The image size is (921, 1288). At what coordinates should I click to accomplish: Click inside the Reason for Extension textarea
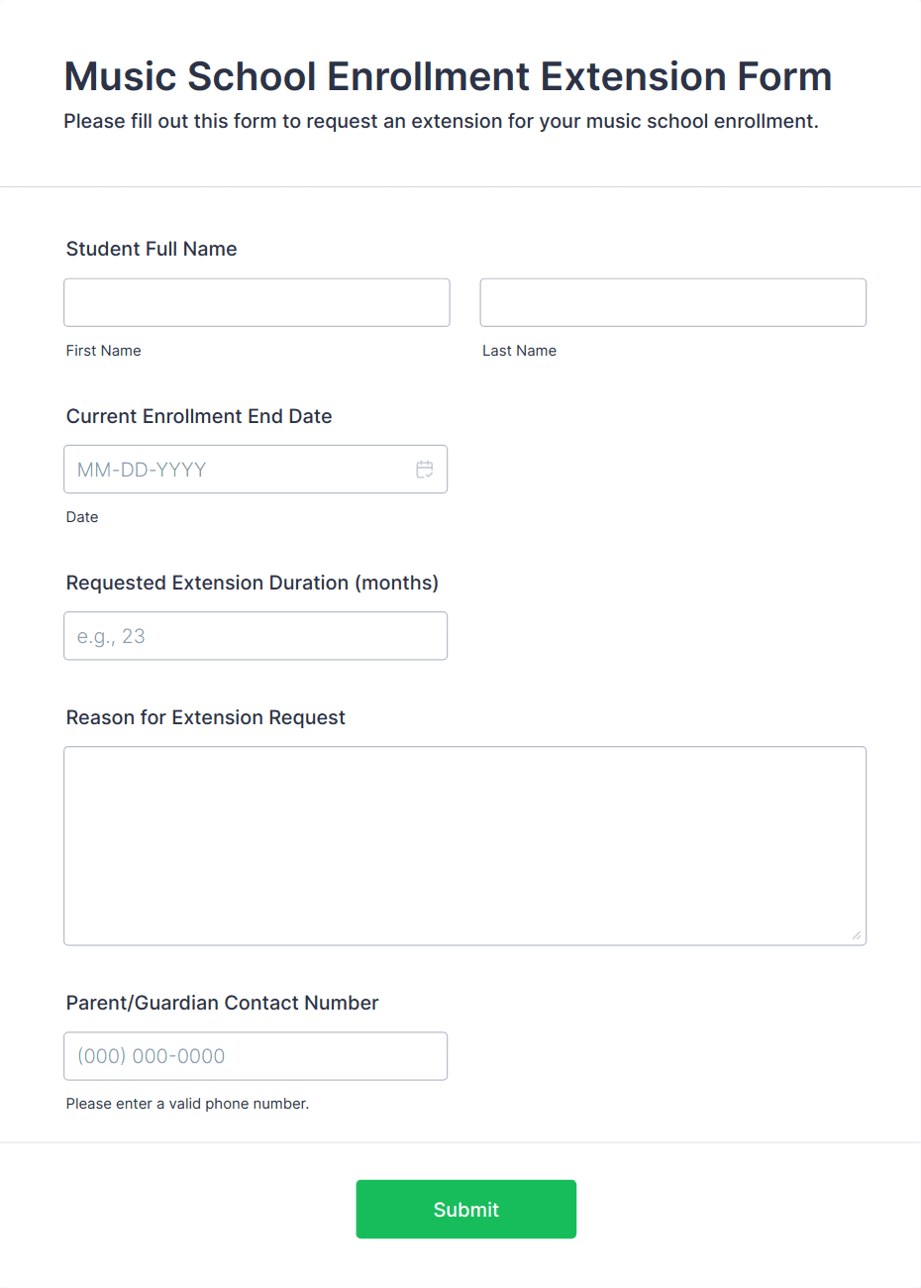pyautogui.click(x=464, y=845)
